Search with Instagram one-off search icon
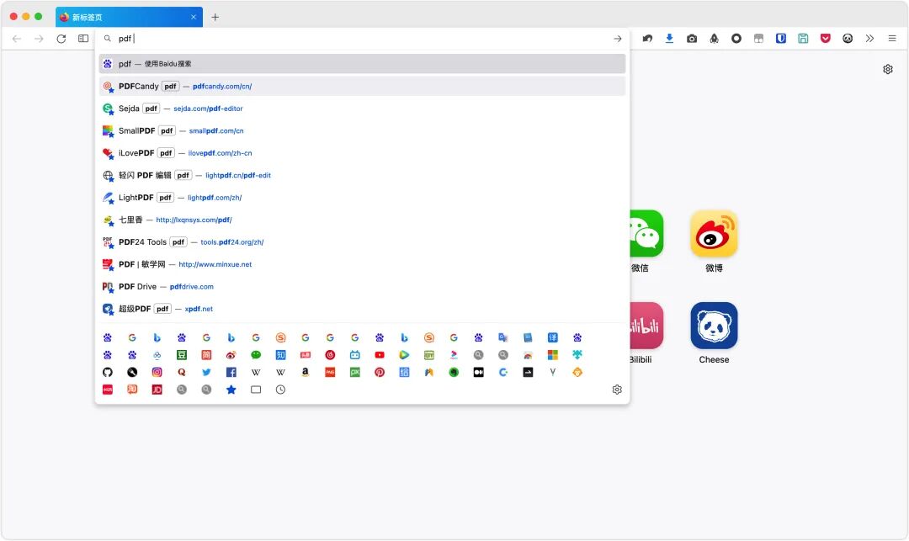 point(157,373)
